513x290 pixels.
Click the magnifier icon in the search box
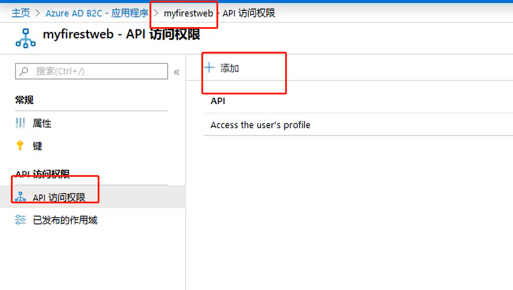point(24,71)
